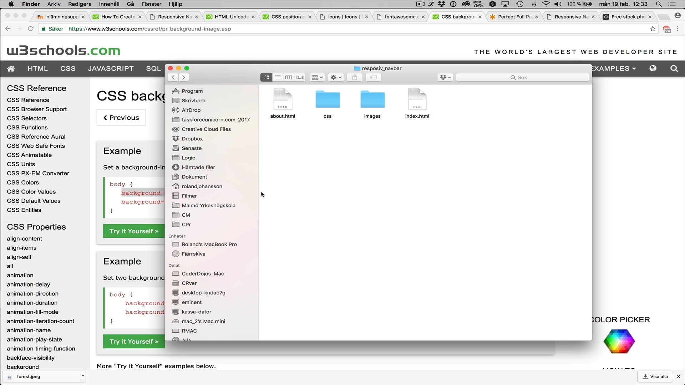The width and height of the screenshot is (685, 385).
Task: Reload the browser page
Action: click(31, 29)
